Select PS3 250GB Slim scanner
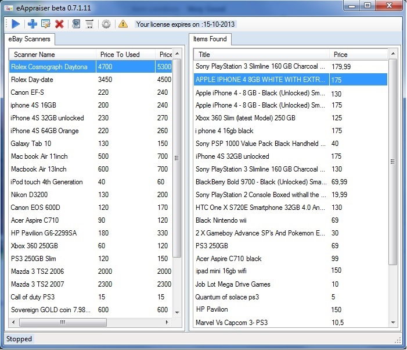407x350 pixels. pos(91,259)
